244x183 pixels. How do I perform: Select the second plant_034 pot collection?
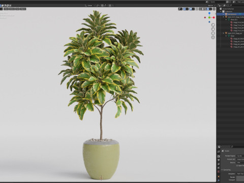234,33
